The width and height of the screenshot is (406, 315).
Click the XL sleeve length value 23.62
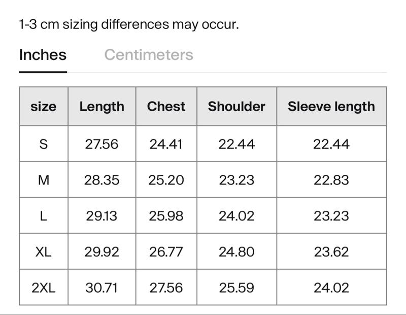click(x=331, y=251)
